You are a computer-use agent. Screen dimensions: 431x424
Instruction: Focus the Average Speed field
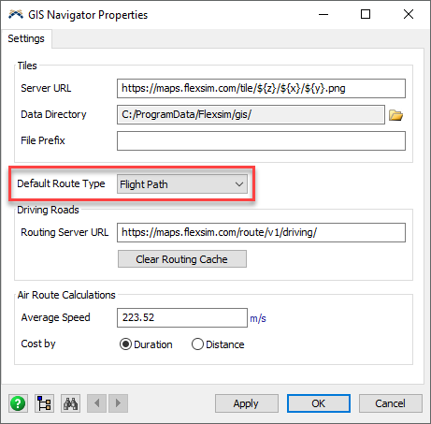pyautogui.click(x=182, y=317)
